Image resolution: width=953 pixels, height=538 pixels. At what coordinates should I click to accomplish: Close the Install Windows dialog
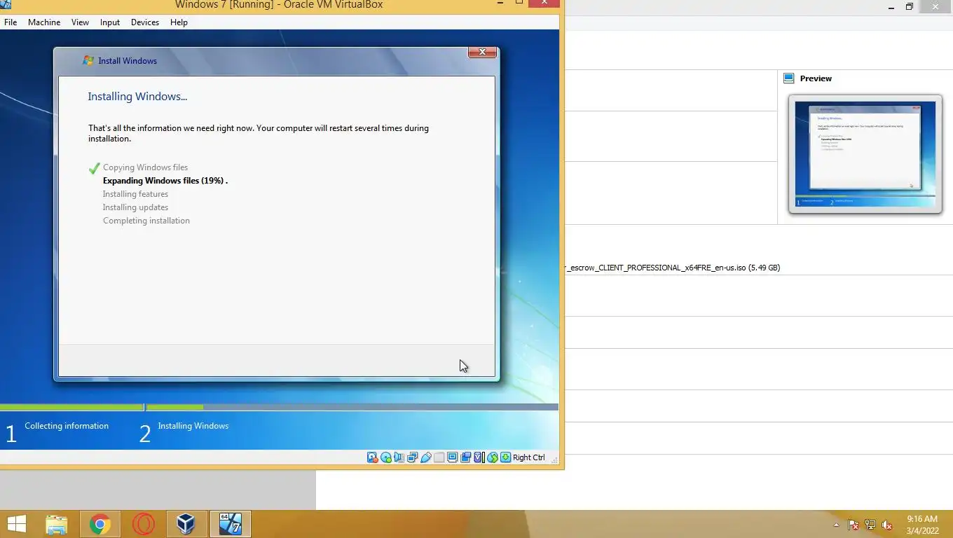pos(482,53)
